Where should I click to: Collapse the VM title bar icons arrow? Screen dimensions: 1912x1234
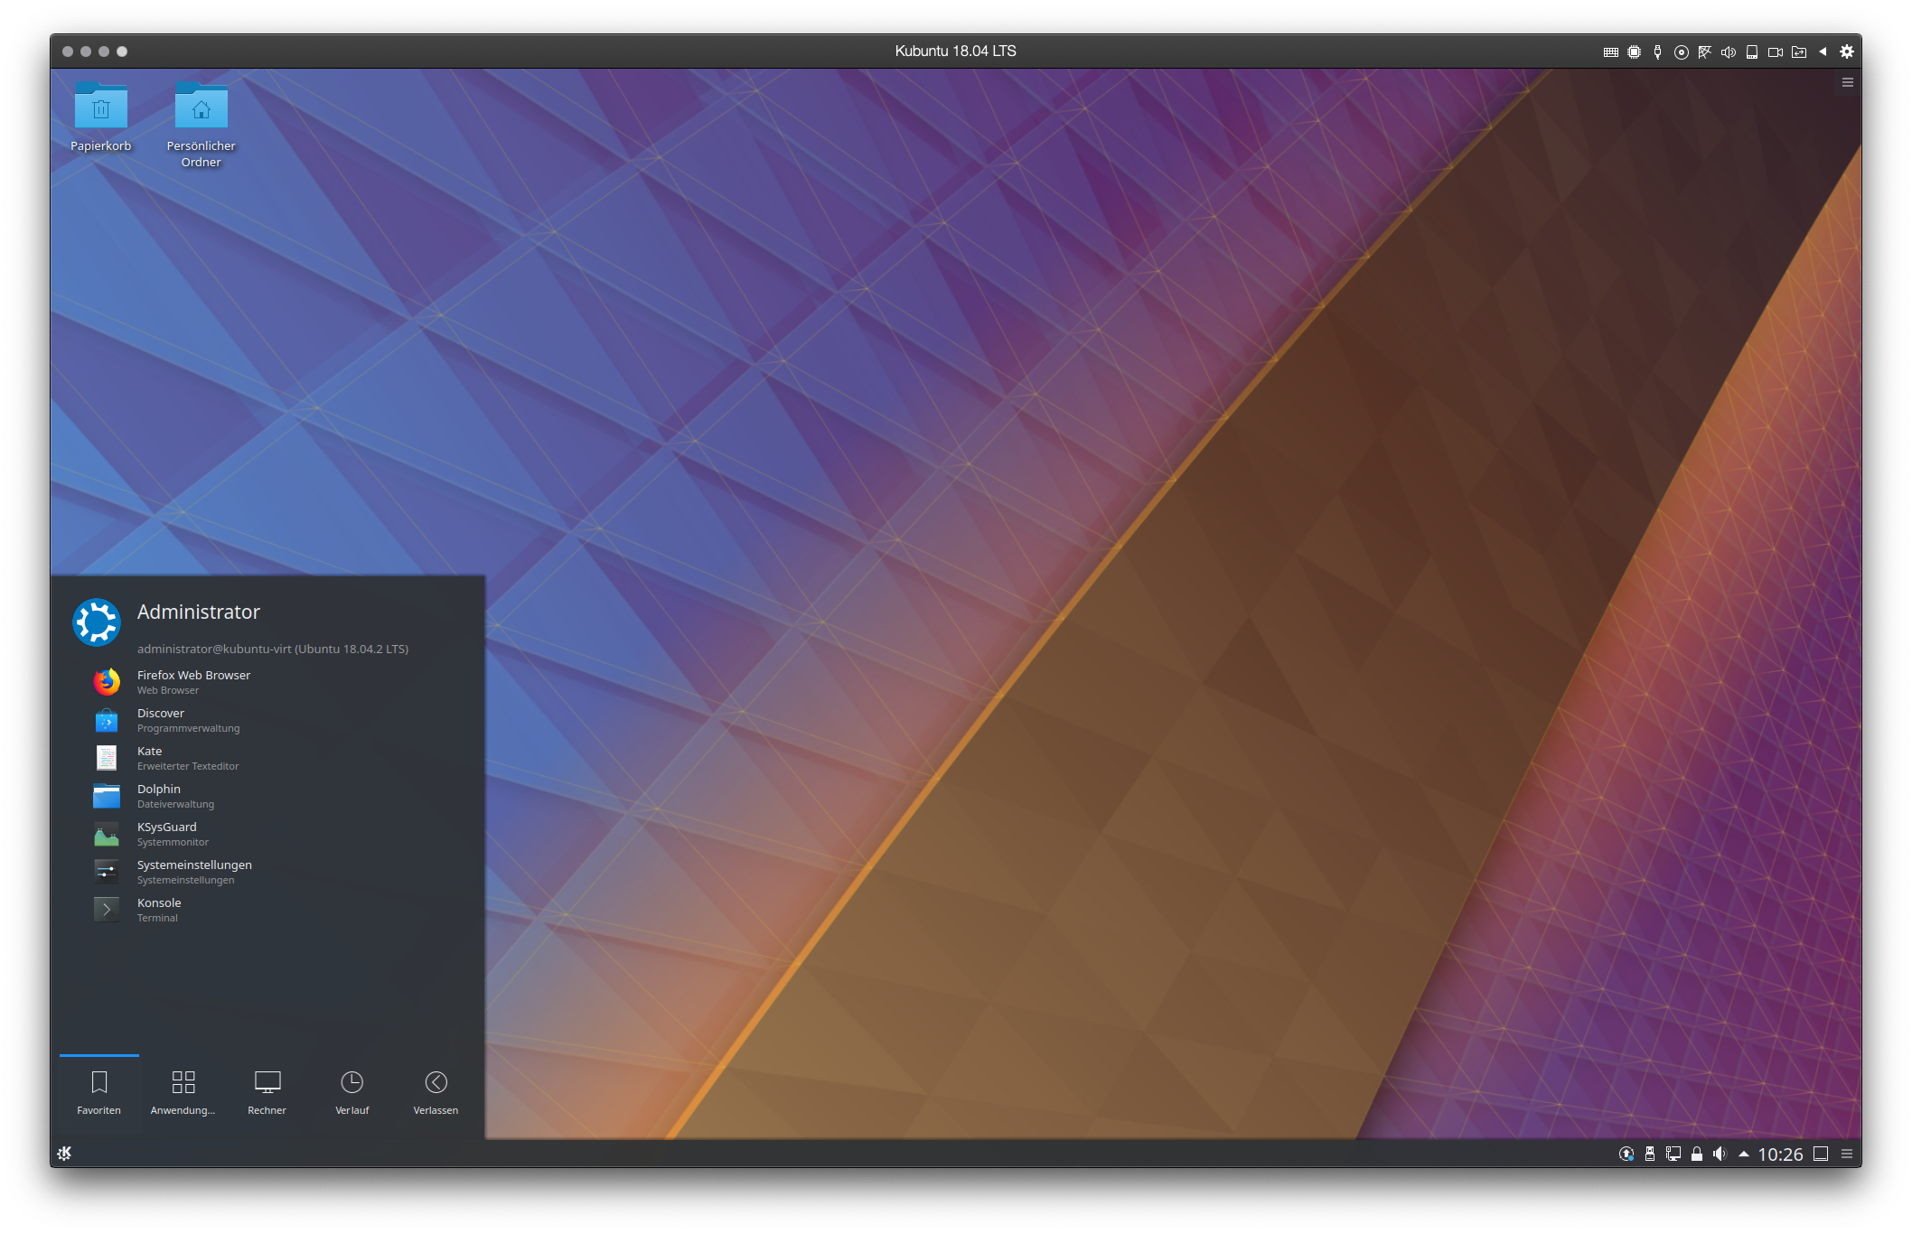click(x=1823, y=51)
